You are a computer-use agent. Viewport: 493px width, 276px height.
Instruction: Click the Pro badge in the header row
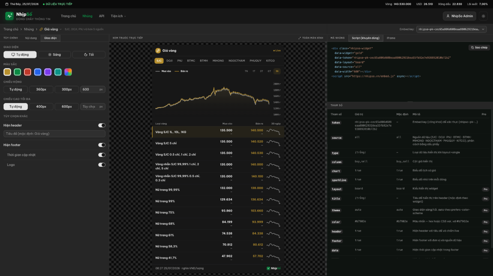click(x=485, y=232)
